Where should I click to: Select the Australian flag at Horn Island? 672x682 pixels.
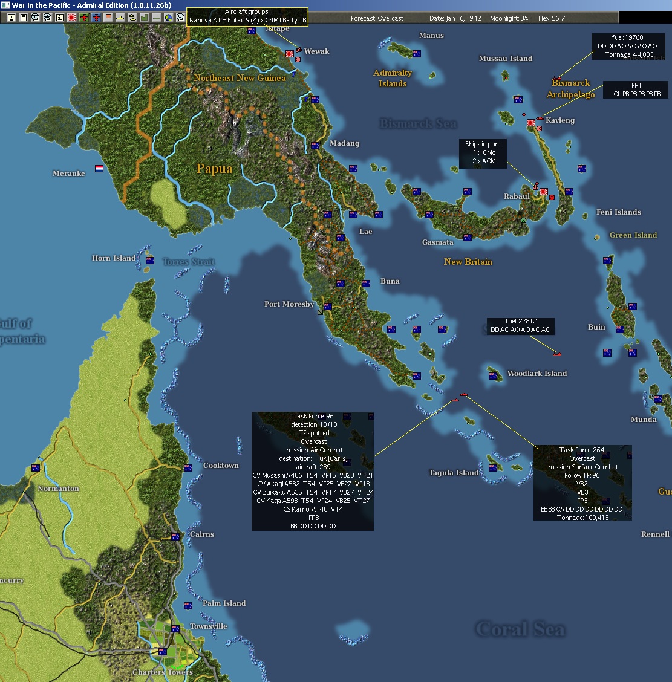pos(150,260)
